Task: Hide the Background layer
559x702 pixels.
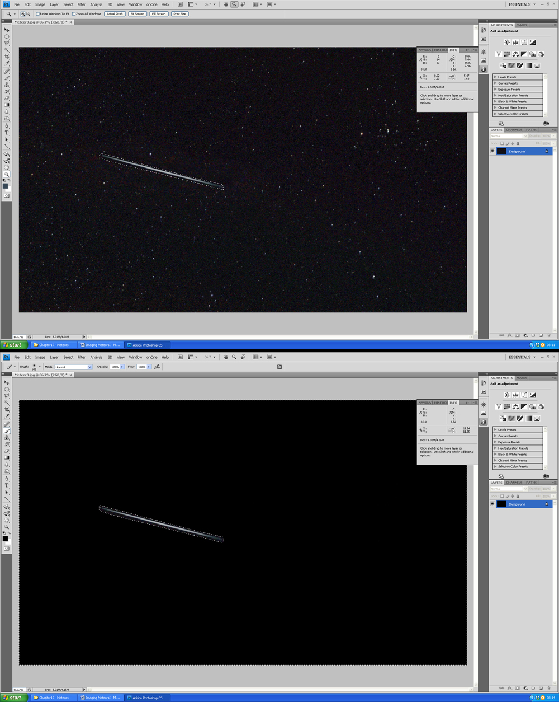Action: click(x=494, y=151)
